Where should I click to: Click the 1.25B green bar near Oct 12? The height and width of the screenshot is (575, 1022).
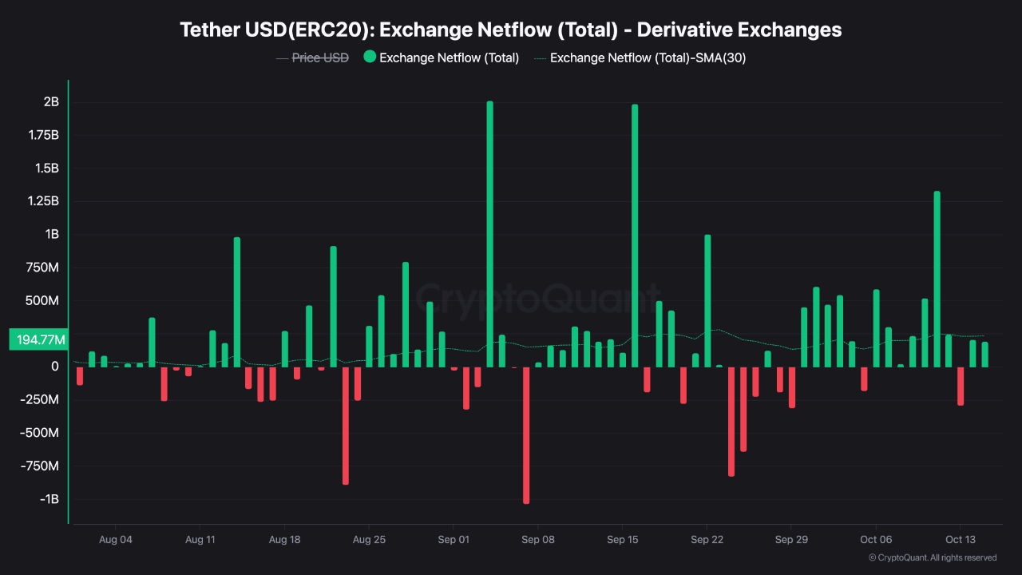click(936, 280)
